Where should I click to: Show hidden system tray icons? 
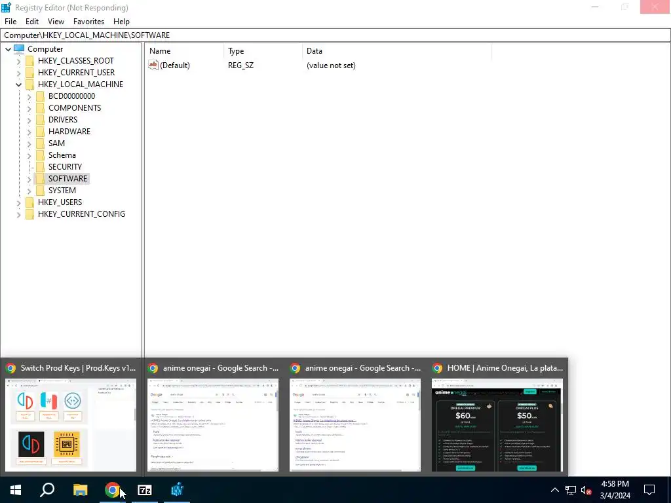tap(554, 490)
